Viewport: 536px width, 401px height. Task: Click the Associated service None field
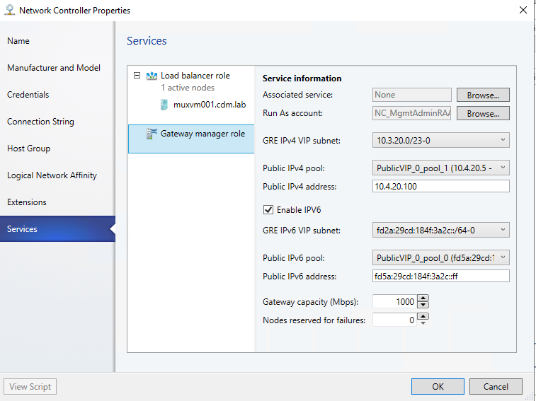[x=411, y=95]
